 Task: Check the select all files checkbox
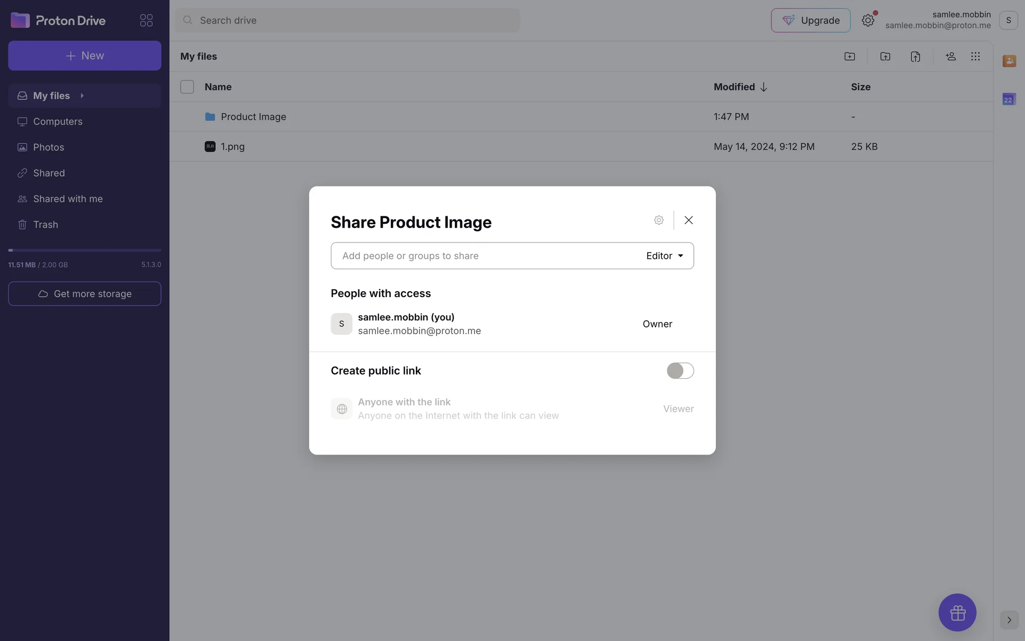click(x=187, y=87)
